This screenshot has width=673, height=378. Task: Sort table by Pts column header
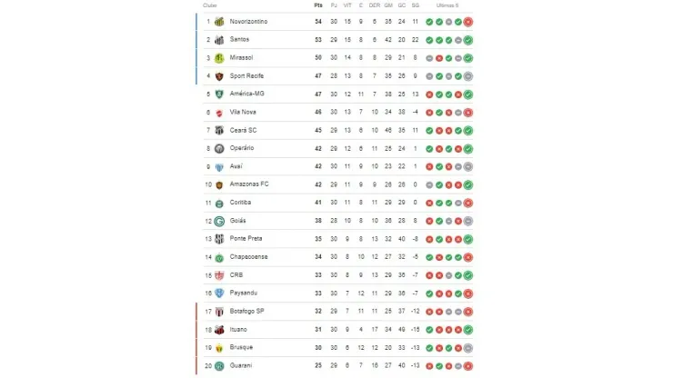tap(318, 5)
